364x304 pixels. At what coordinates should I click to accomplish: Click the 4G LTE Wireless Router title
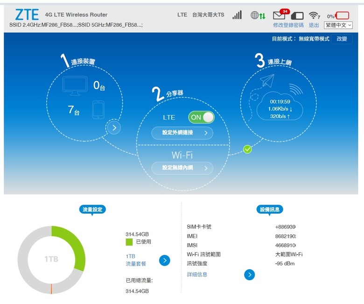(76, 14)
